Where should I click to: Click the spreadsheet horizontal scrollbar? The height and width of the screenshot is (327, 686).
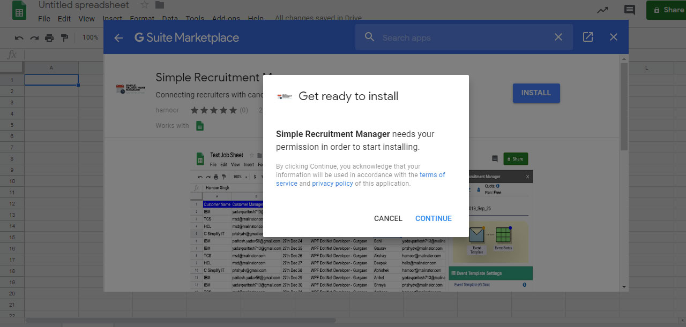click(181, 320)
